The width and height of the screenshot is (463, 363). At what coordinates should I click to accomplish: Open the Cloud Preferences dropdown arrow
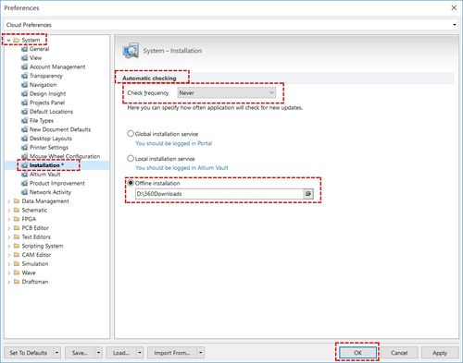pyautogui.click(x=455, y=25)
